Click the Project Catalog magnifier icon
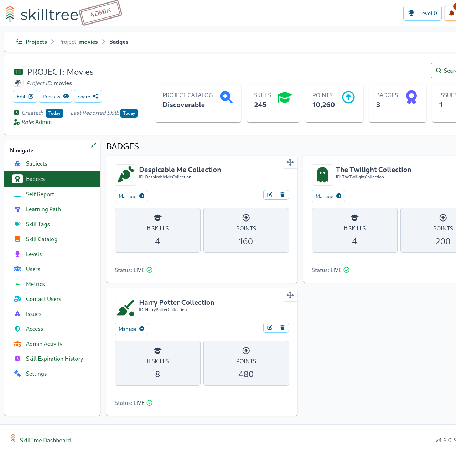456x453 pixels. [226, 97]
